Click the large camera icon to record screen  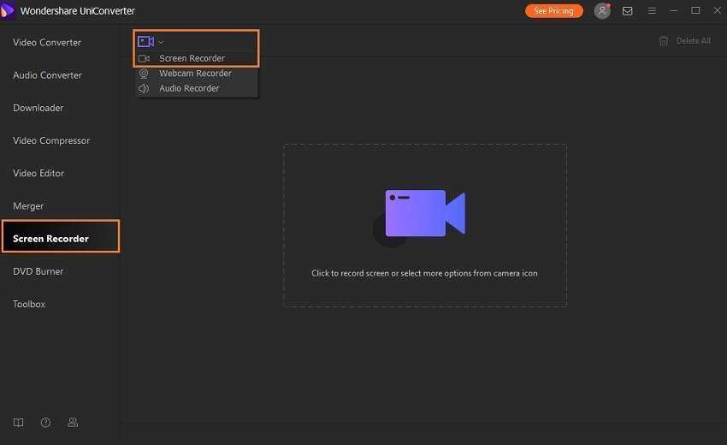tap(425, 213)
